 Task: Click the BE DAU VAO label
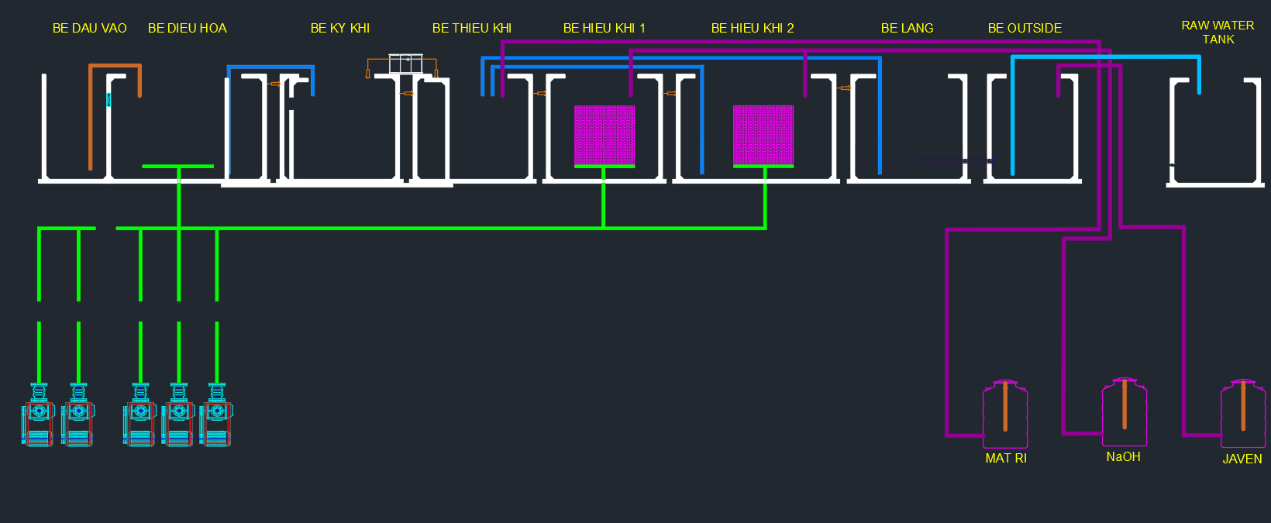pyautogui.click(x=90, y=28)
